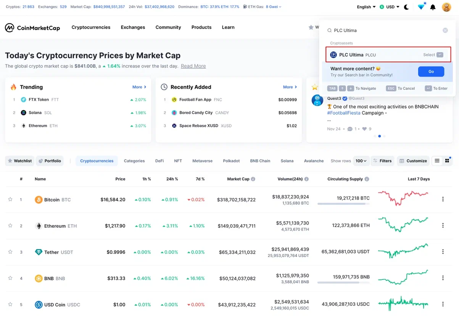Click Market Cap info icon
This screenshot has width=459, height=316.
(253, 179)
